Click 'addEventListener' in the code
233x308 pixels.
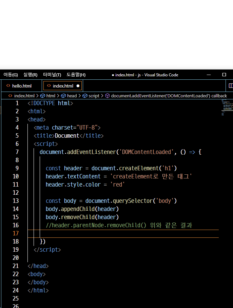click(92, 152)
